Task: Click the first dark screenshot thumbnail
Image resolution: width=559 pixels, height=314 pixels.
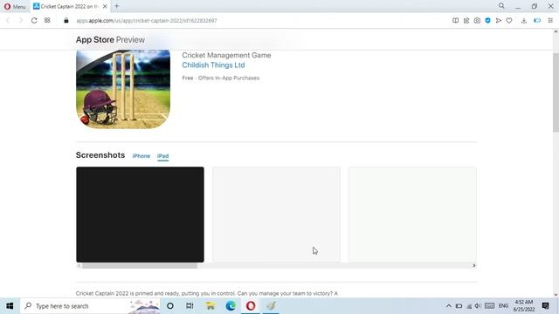Action: pyautogui.click(x=140, y=215)
